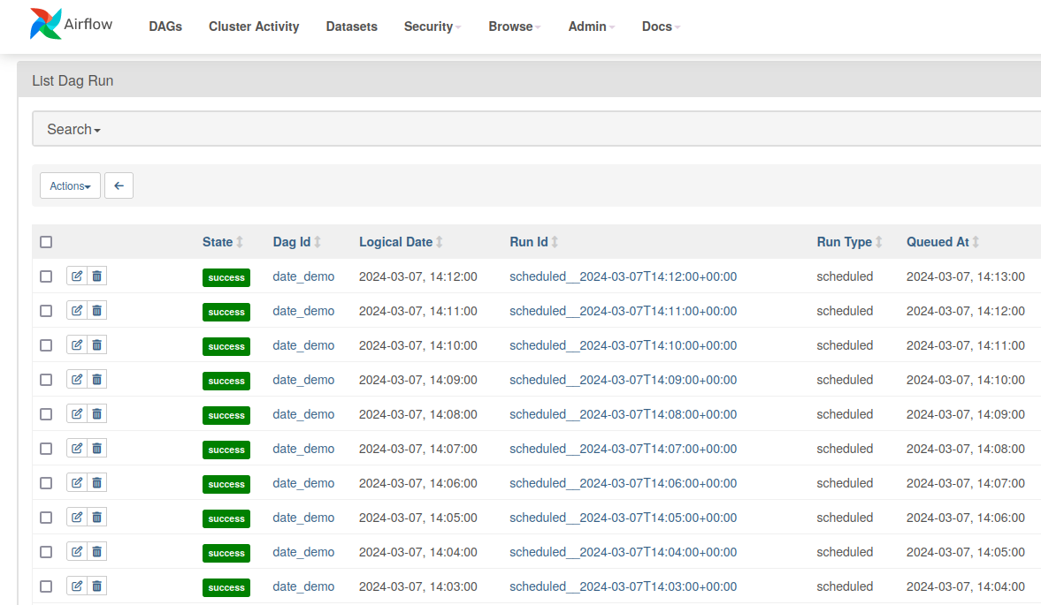This screenshot has width=1041, height=605.
Task: Toggle the select-all header checkbox
Action: pos(46,242)
